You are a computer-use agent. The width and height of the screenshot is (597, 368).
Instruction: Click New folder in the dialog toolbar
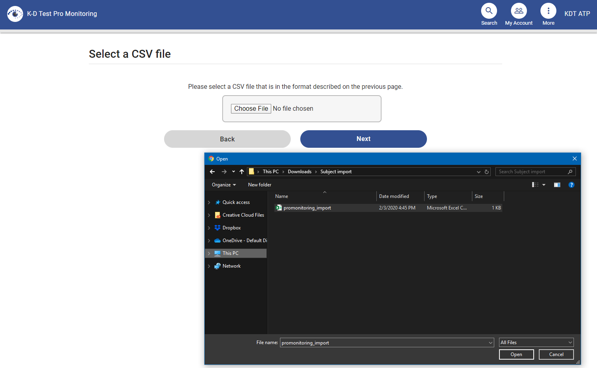tap(259, 184)
